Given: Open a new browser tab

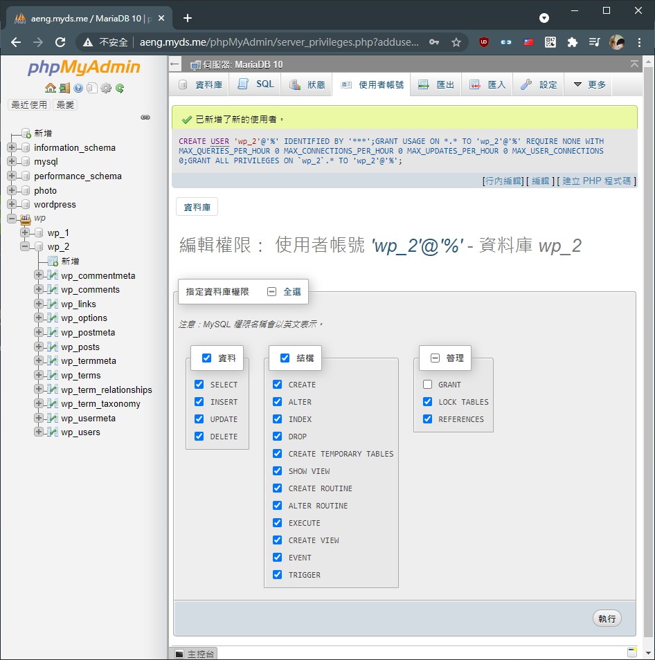Looking at the screenshot, I should [x=188, y=18].
